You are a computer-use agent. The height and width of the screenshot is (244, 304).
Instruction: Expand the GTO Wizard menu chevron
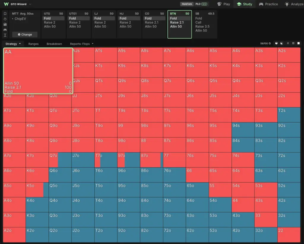coord(30,4)
